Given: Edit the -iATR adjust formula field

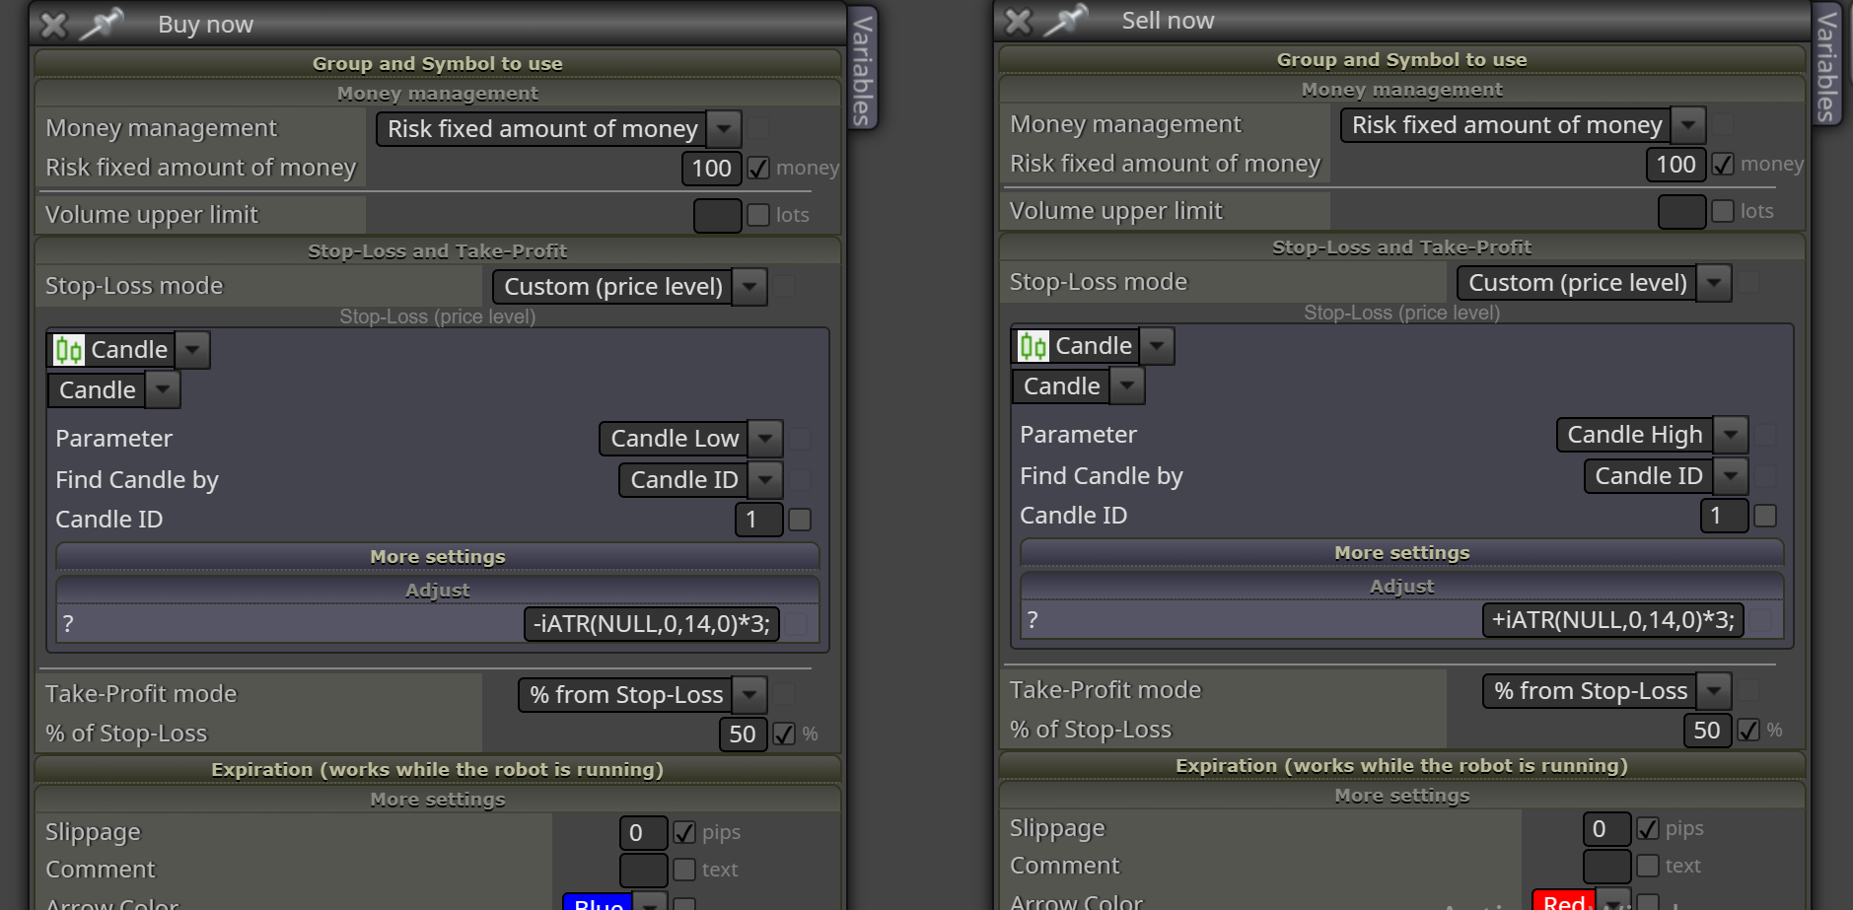Looking at the screenshot, I should [652, 624].
